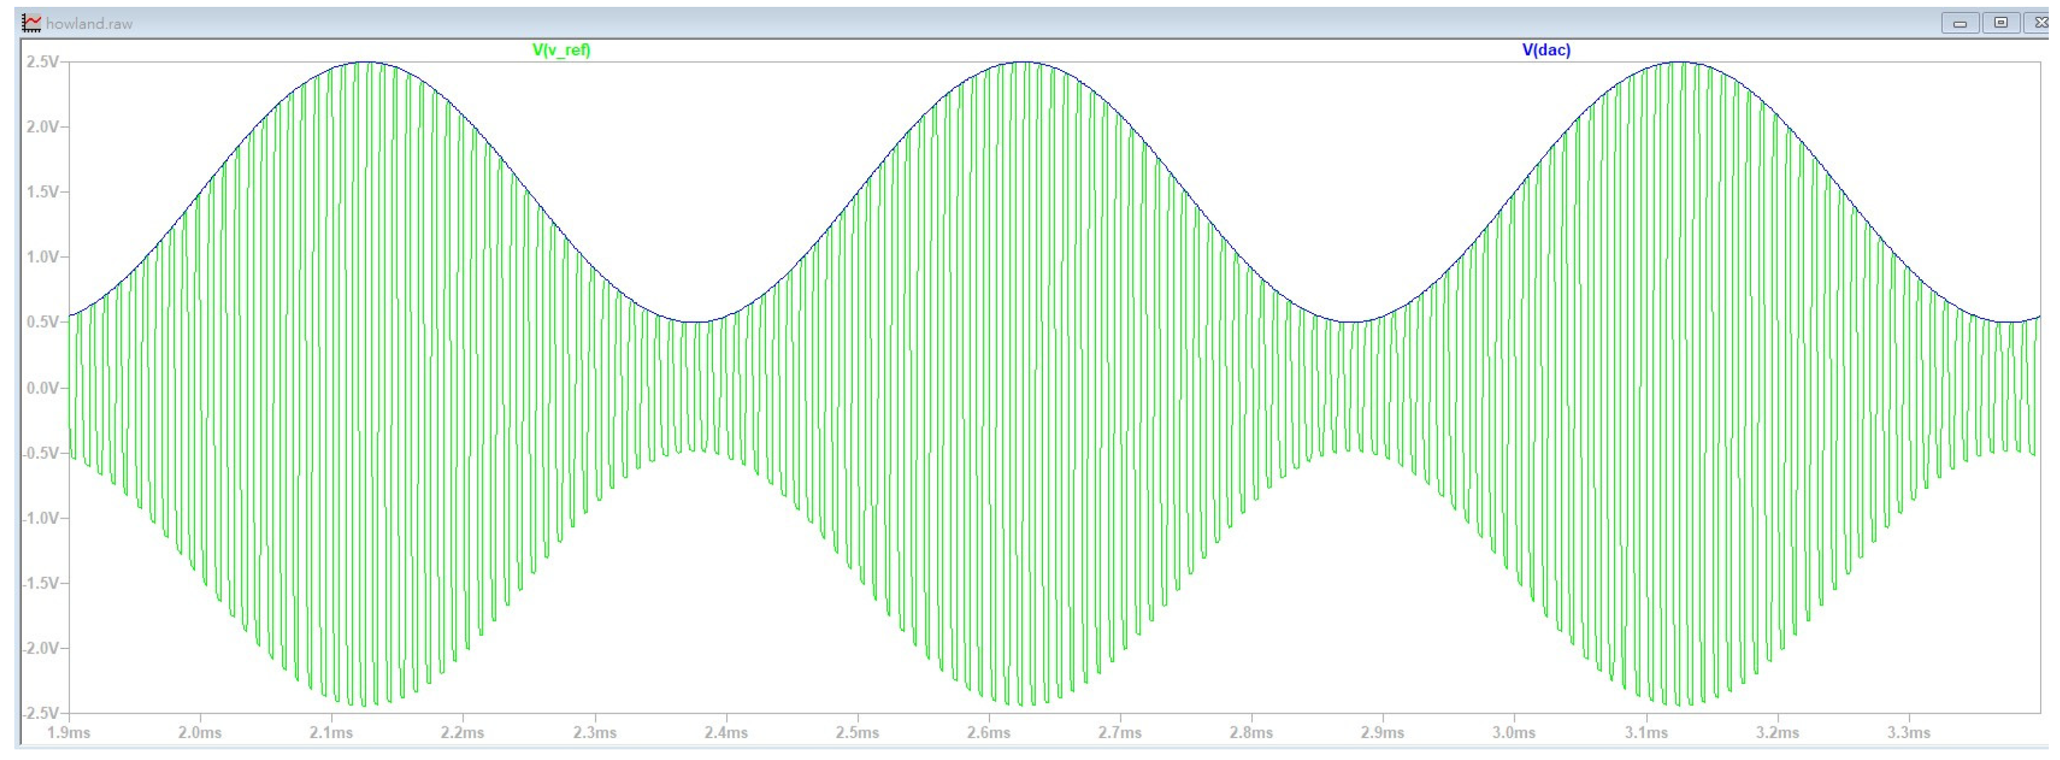Image resolution: width=2060 pixels, height=760 pixels.
Task: Select the blue V(dac) trace label
Action: pyautogui.click(x=1546, y=51)
